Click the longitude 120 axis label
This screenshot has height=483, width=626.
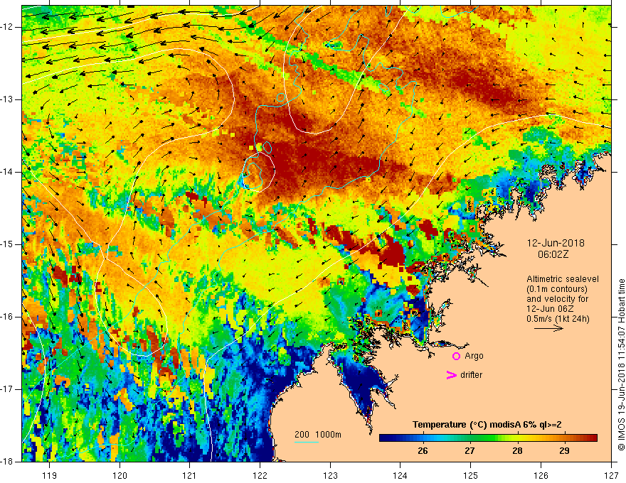(x=120, y=475)
